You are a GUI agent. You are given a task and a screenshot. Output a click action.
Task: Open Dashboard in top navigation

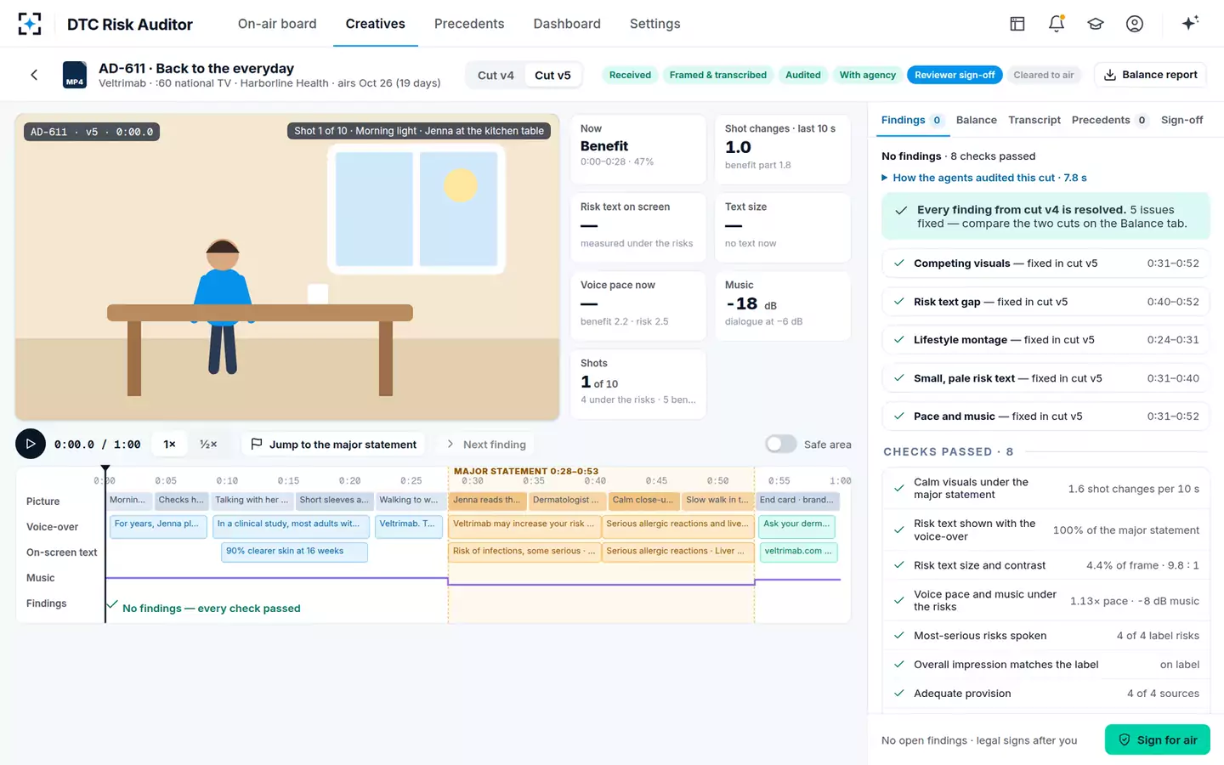point(567,24)
